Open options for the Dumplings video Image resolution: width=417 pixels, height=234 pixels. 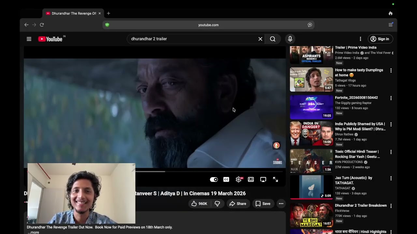click(391, 71)
